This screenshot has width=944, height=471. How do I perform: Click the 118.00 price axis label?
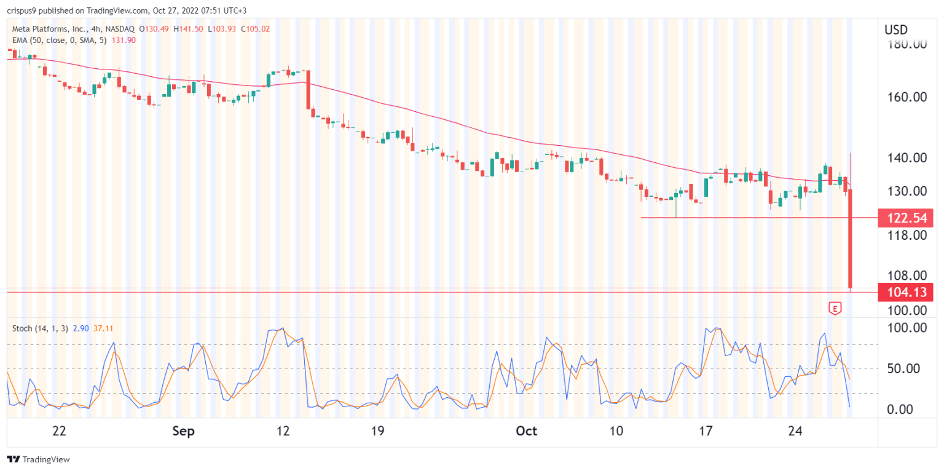click(x=906, y=235)
